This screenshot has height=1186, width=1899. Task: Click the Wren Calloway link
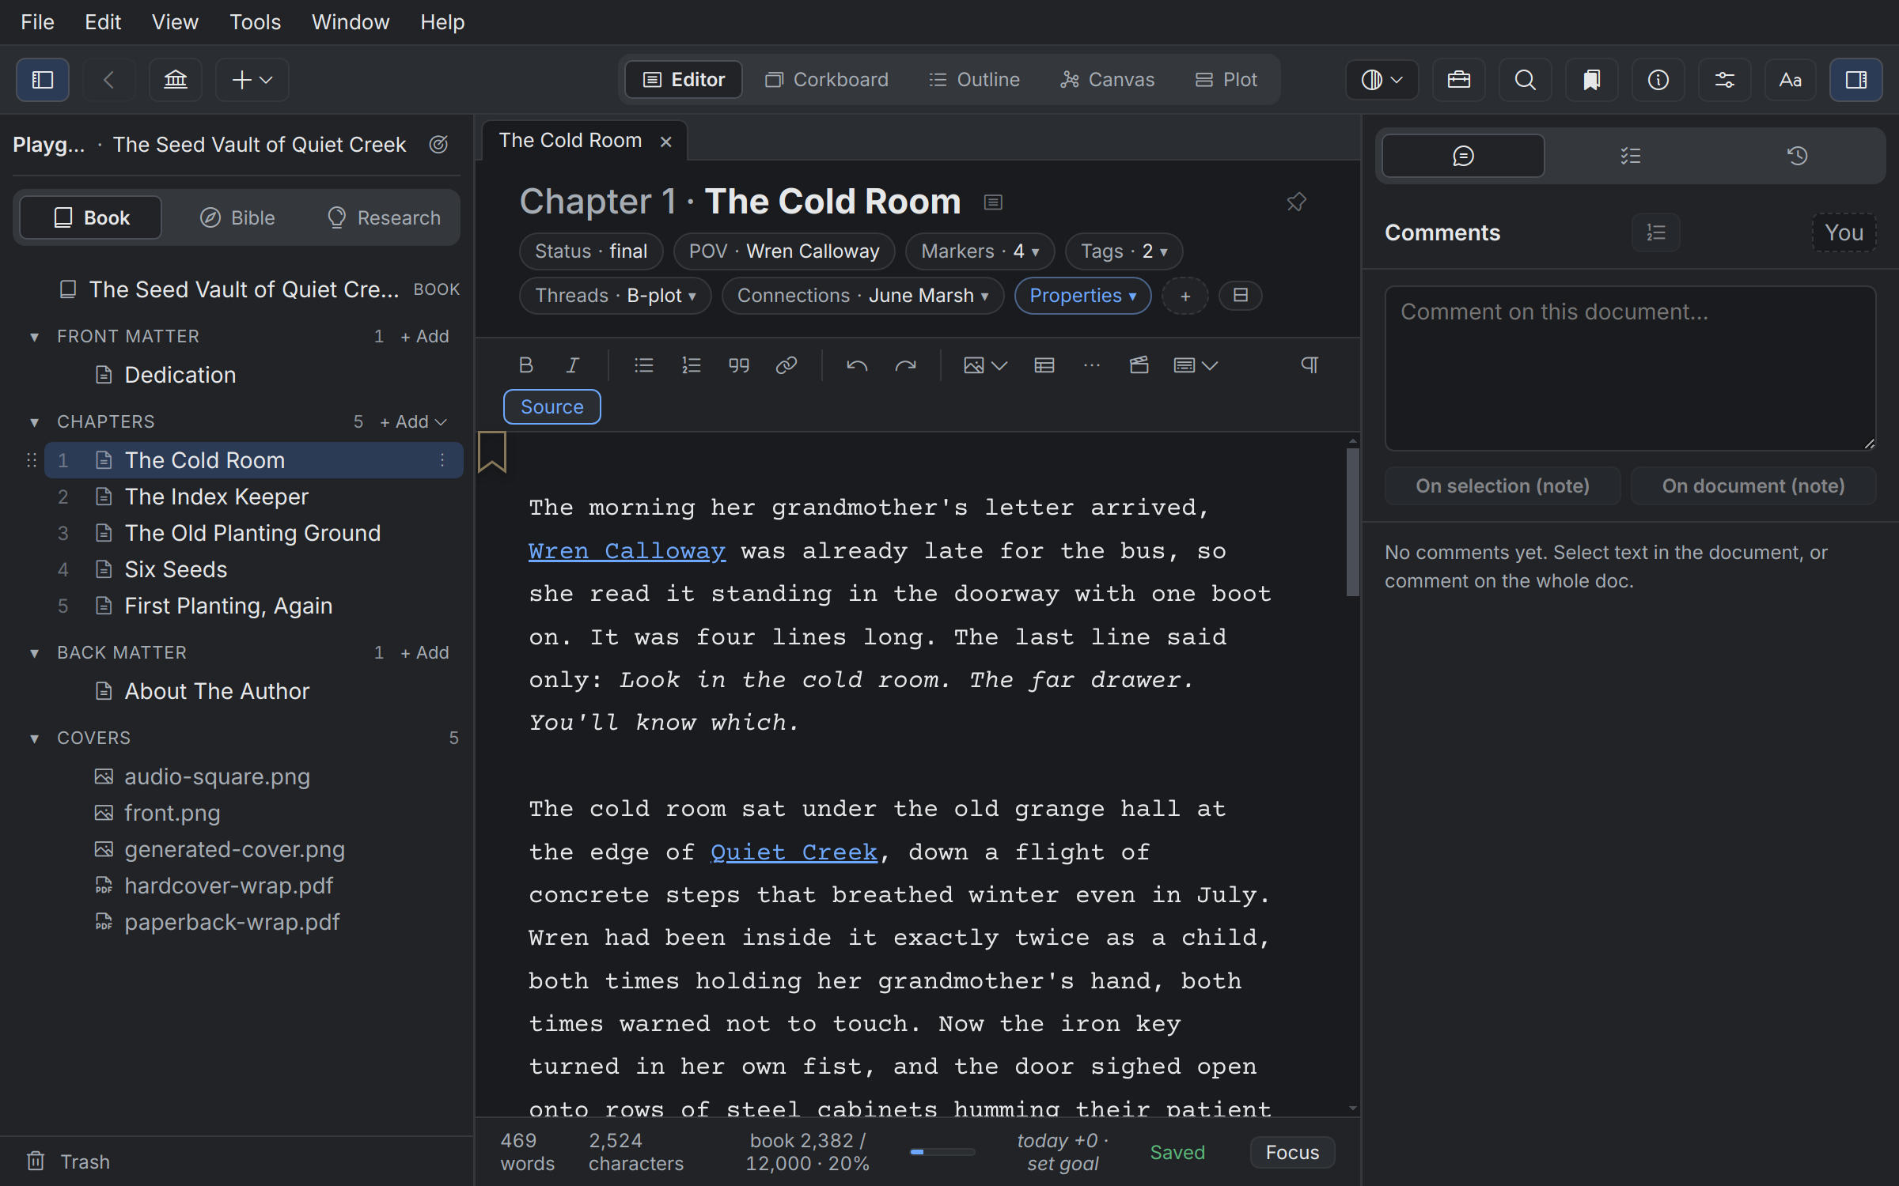(627, 551)
